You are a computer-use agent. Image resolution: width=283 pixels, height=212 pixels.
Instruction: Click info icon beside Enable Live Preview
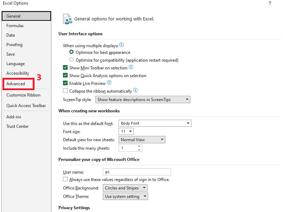click(109, 83)
